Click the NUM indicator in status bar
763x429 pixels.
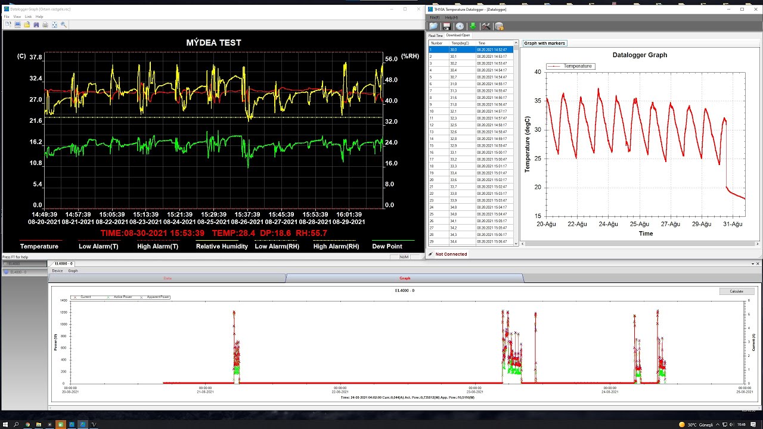(404, 257)
